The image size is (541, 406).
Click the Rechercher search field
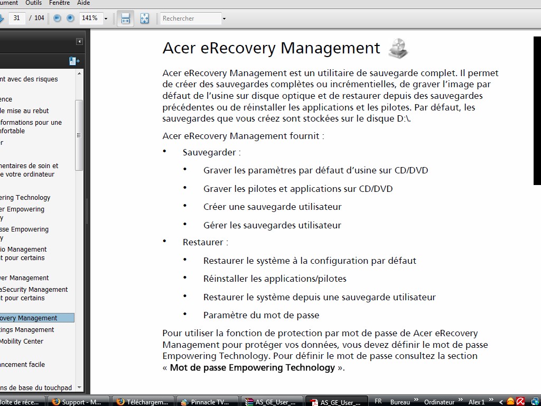tap(190, 19)
